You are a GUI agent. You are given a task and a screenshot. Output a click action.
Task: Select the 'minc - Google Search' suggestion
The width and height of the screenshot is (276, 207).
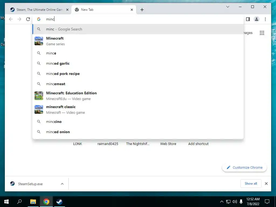138,29
